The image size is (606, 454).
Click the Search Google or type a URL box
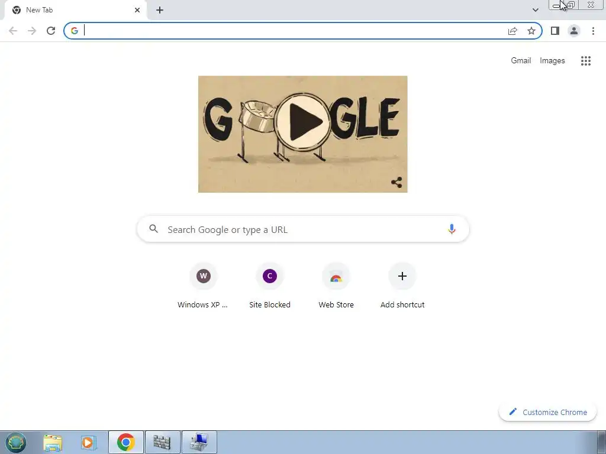pos(303,229)
